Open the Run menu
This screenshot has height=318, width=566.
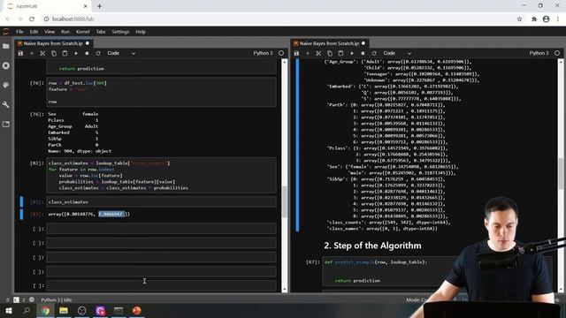[x=65, y=32]
